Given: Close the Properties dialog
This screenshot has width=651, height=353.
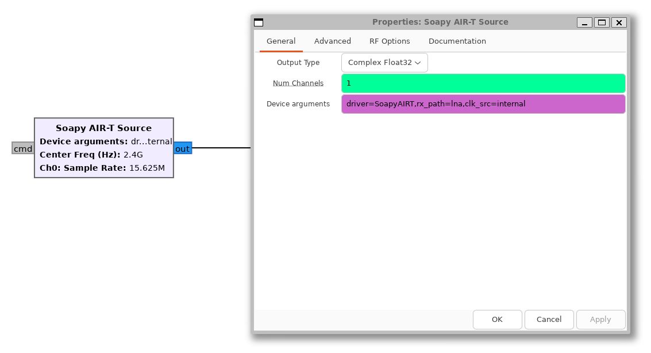Looking at the screenshot, I should tap(619, 22).
